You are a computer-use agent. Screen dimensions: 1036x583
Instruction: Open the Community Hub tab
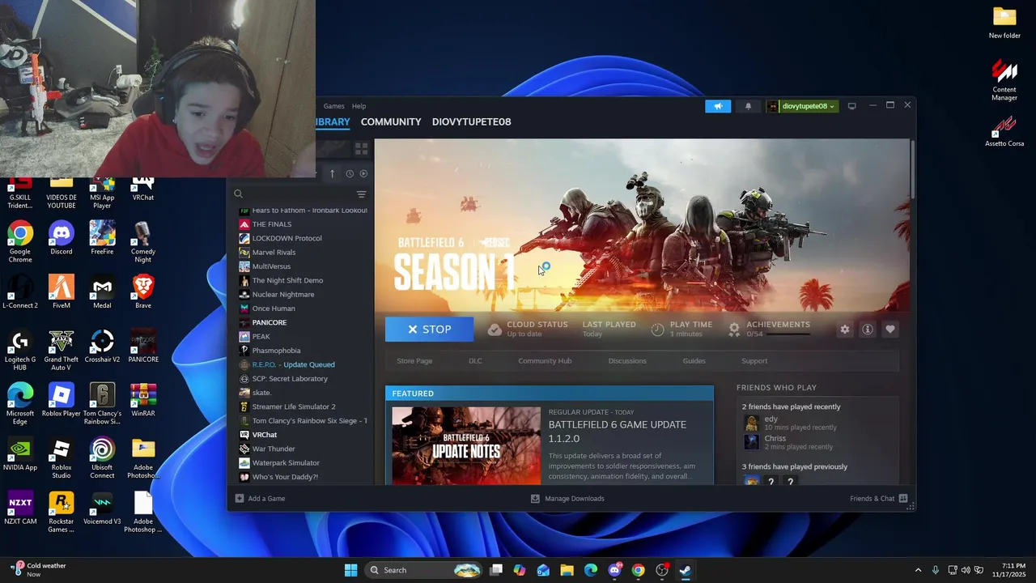[545, 361]
